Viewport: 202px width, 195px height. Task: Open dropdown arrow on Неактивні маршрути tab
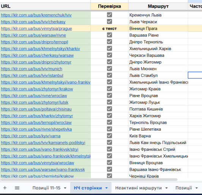tap(166, 188)
